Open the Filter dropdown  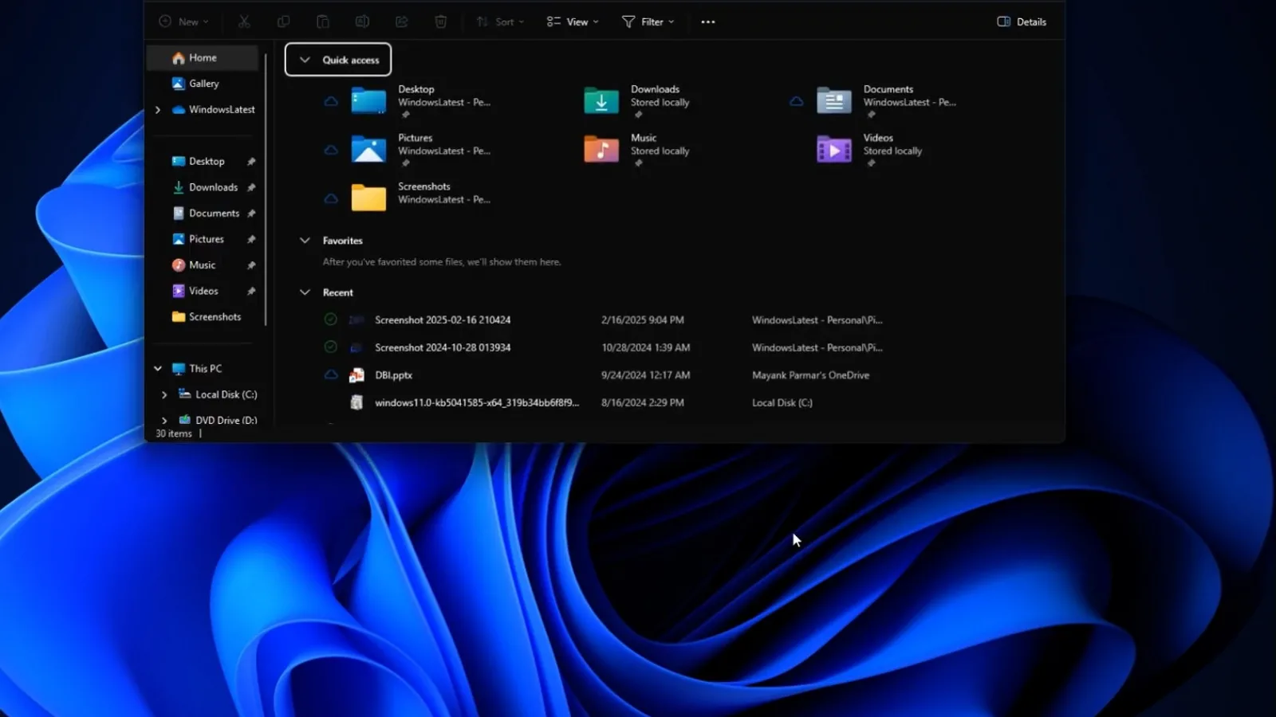tap(648, 22)
